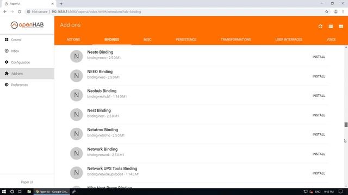
Task: Refresh the add-ons list icon
Action: (x=320, y=27)
